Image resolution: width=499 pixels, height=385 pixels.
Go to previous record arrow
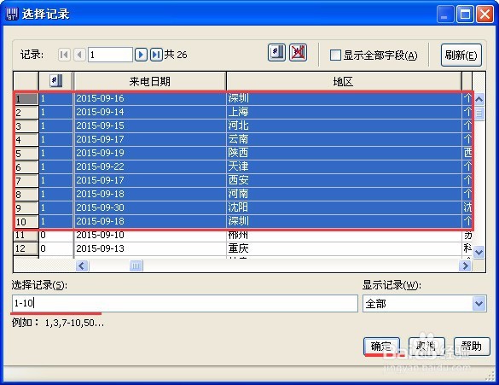(79, 55)
